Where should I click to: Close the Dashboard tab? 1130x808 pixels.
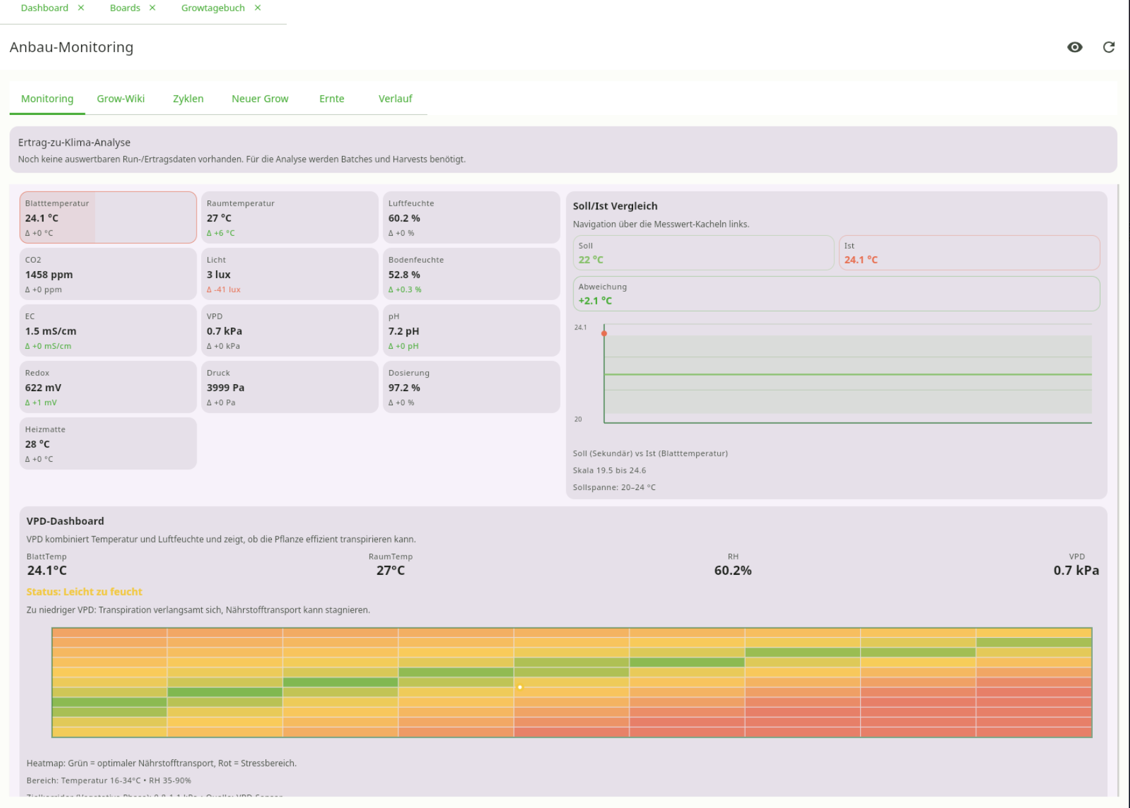81,8
